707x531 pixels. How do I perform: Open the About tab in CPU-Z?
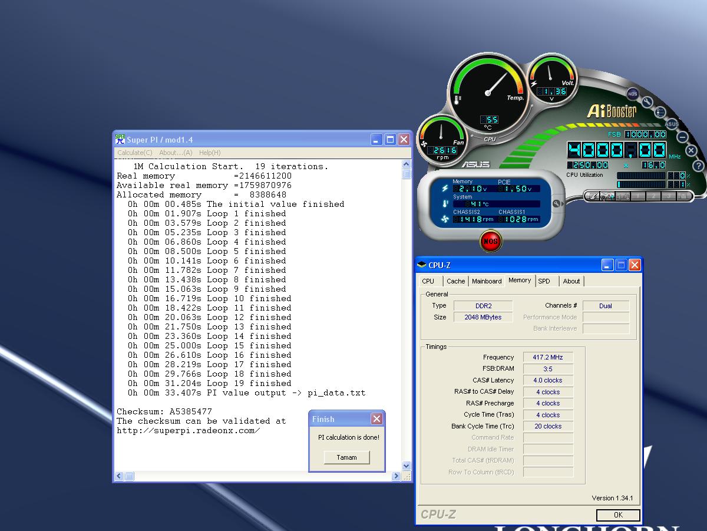(571, 281)
